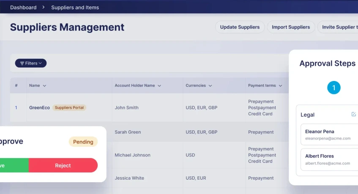Reject the pending approval request

63,166
